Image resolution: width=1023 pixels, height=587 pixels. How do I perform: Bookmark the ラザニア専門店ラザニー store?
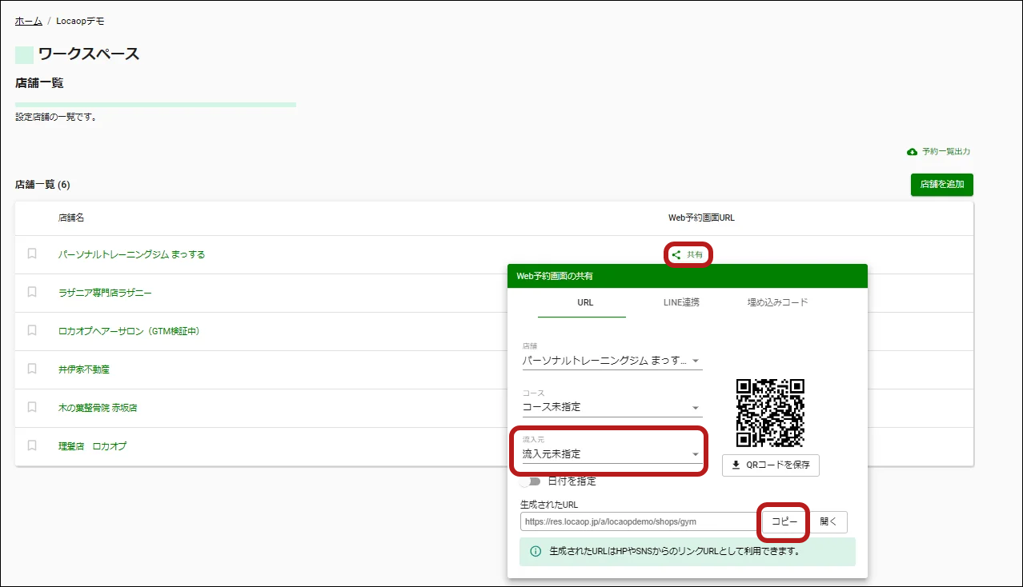pyautogui.click(x=32, y=292)
